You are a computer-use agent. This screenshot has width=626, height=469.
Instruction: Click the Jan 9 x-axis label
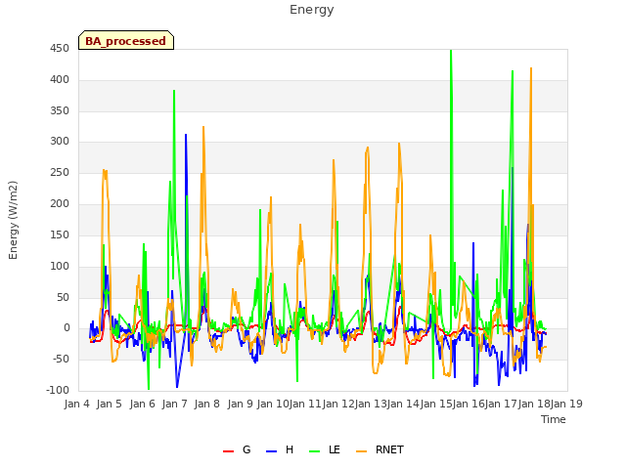coord(241,404)
